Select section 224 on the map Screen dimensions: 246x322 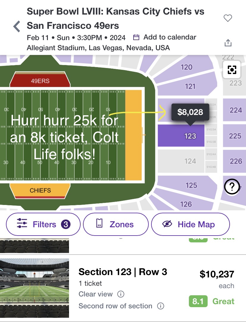pyautogui.click(x=235, y=110)
